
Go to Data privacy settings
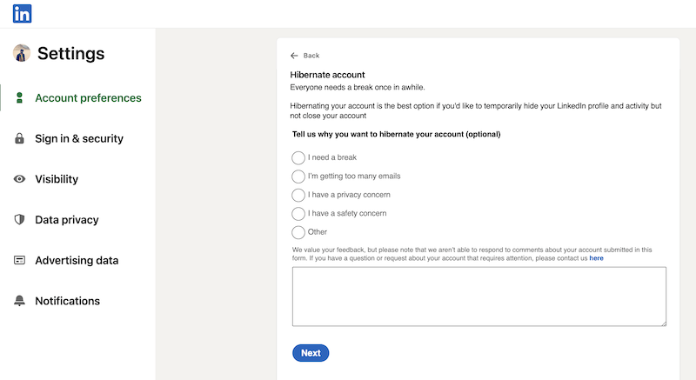pyautogui.click(x=67, y=220)
